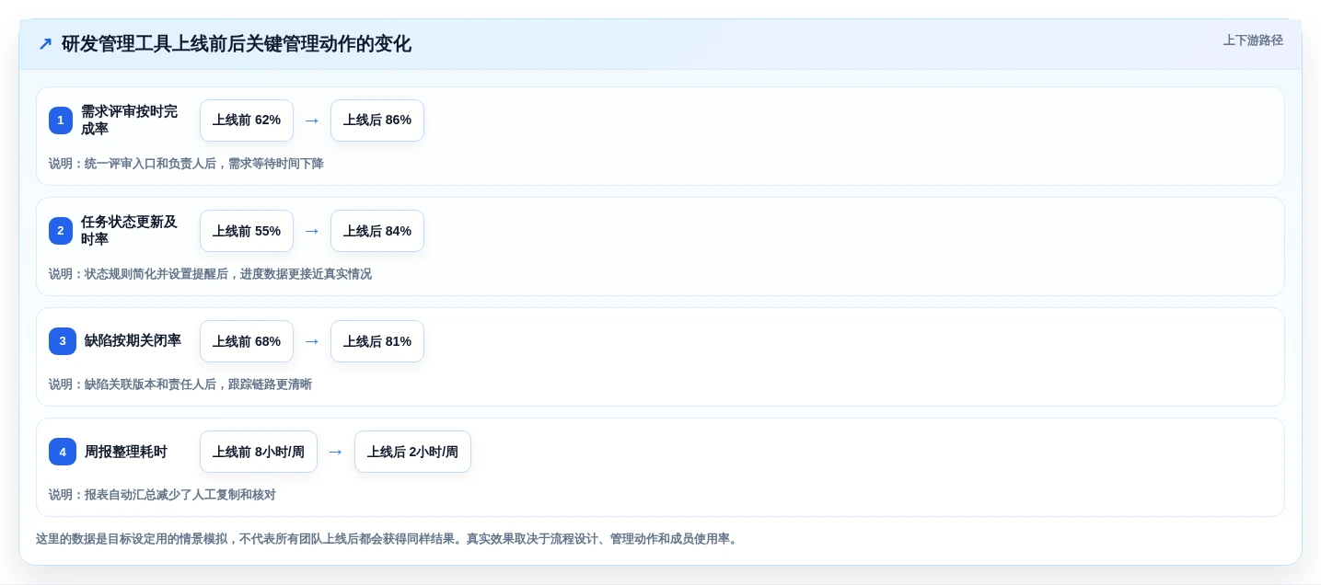The image size is (1321, 585).
Task: Click the number 4 badge for 周报整理耗时
Action: pyautogui.click(x=63, y=452)
